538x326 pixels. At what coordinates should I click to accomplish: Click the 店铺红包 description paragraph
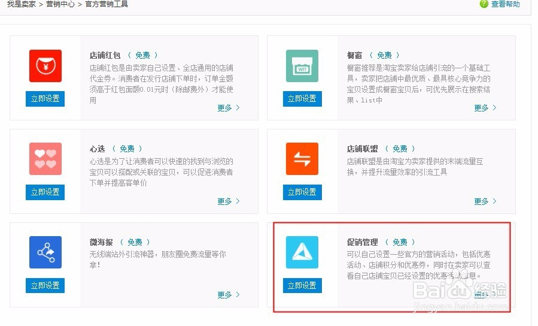[161, 84]
